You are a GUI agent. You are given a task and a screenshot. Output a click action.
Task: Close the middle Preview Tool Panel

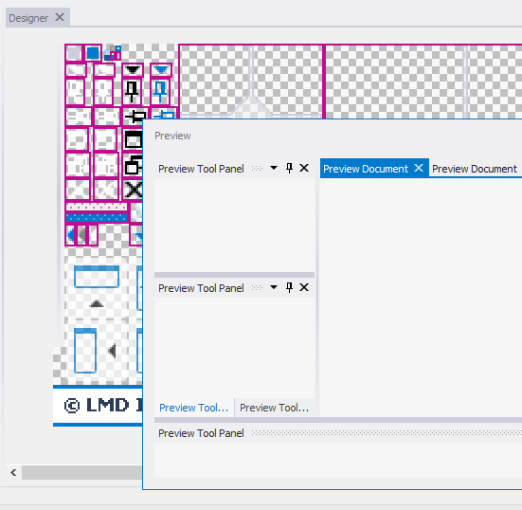[x=304, y=287]
